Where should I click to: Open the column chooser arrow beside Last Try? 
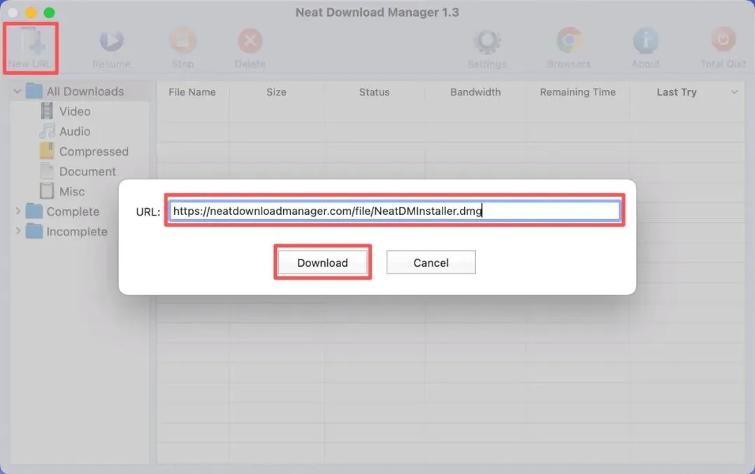coord(734,92)
